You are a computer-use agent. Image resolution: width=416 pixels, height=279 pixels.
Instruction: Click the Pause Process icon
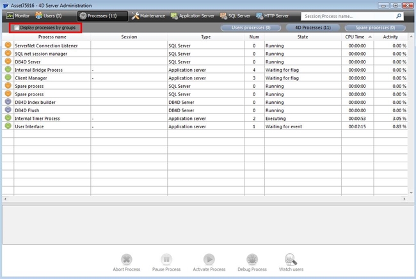[x=166, y=259]
